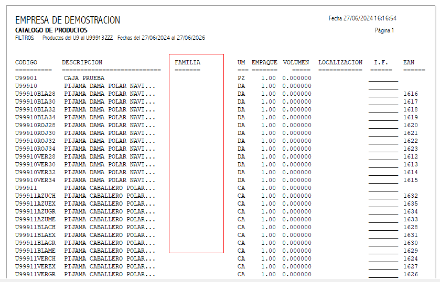
Task: Click the VOLUMEN column header
Action: point(296,62)
